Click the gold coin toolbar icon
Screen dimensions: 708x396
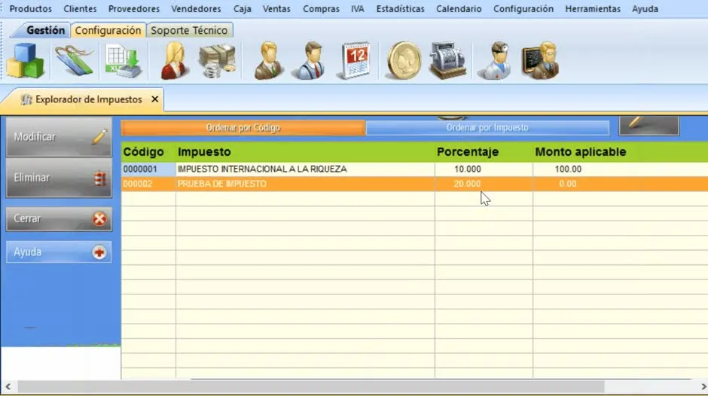(x=404, y=60)
